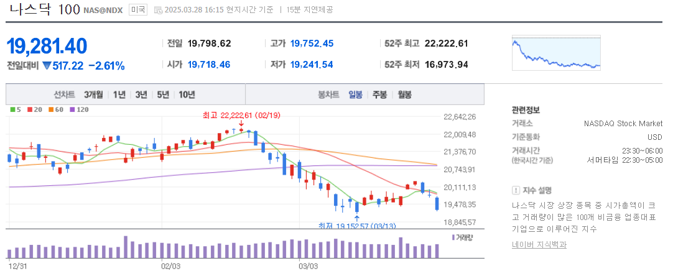673x271 pixels.
Task: Click the last blue candlestick on chart
Action: point(437,204)
